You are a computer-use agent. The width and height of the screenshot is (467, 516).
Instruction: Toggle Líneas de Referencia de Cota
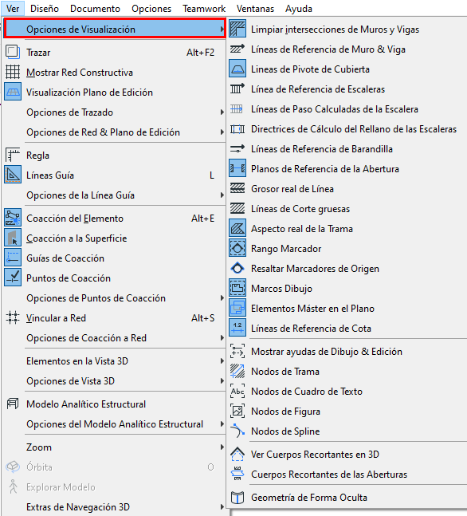(347, 328)
